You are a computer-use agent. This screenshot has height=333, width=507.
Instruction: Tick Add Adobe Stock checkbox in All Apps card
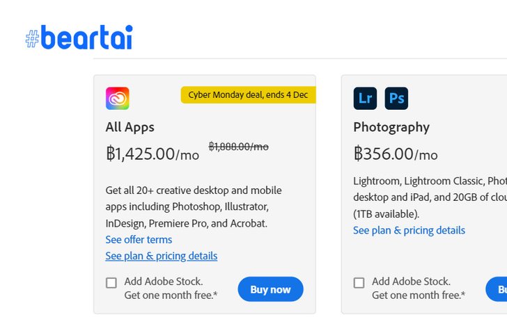(x=111, y=283)
